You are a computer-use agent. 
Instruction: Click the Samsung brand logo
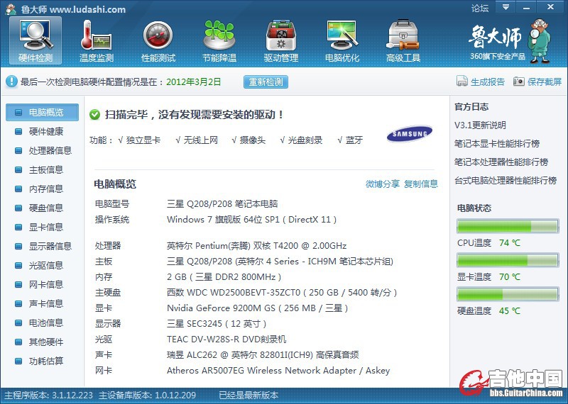[410, 134]
